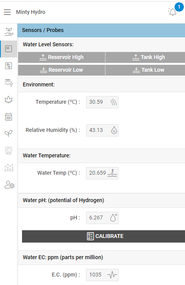Screen dimensions: 185x285
Task: Open the seedling sprout sidebar icon
Action: [8, 133]
